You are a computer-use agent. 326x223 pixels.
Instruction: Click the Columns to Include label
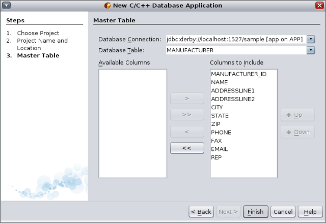point(236,62)
